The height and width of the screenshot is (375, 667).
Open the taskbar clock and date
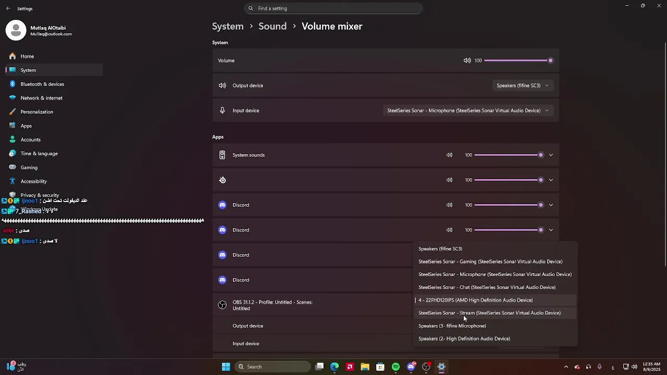pyautogui.click(x=651, y=367)
